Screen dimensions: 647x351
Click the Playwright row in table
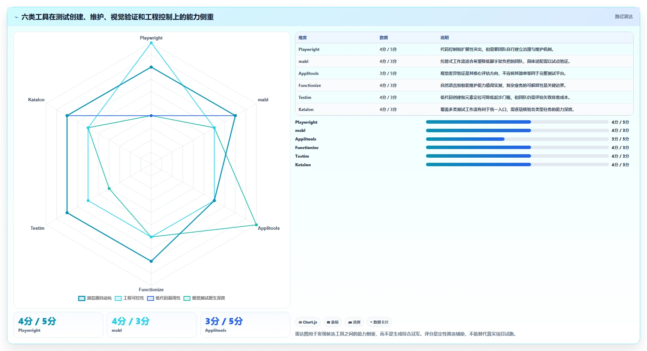pyautogui.click(x=464, y=49)
